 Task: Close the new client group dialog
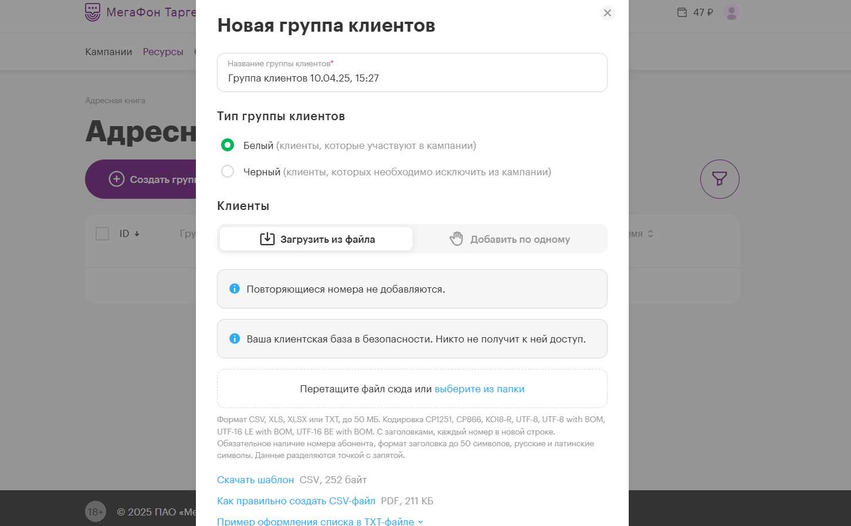click(607, 13)
